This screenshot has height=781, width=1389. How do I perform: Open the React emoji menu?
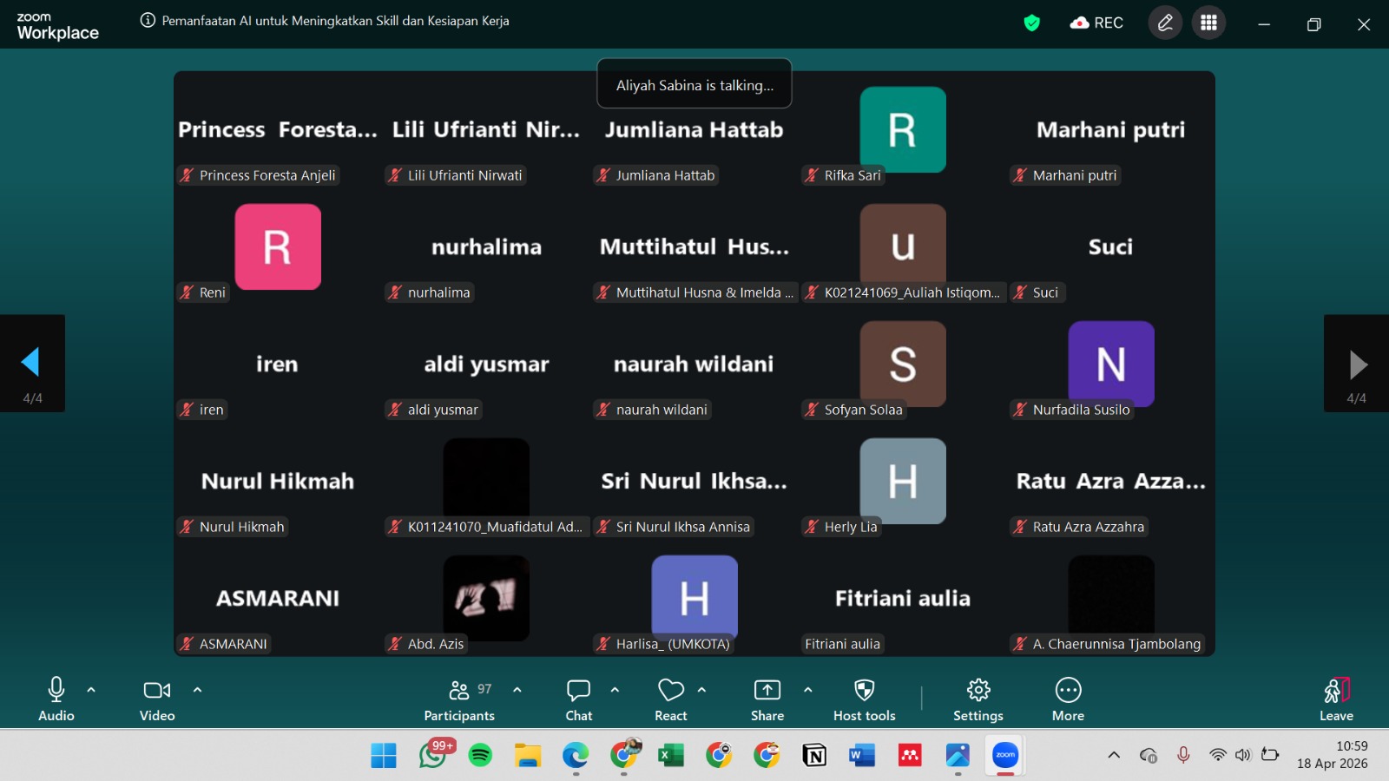tap(670, 699)
